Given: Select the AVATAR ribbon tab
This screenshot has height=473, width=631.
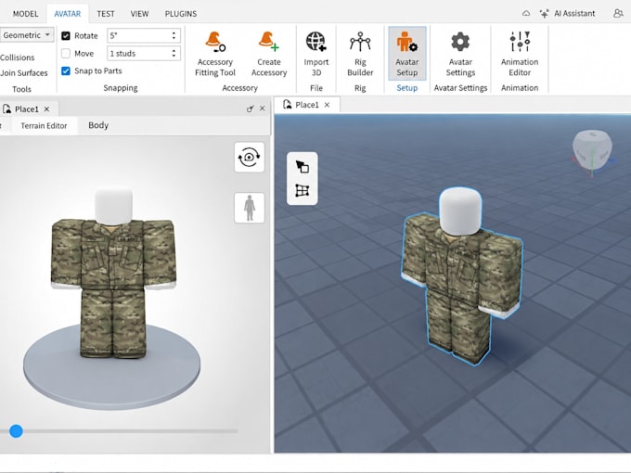Looking at the screenshot, I should [67, 14].
